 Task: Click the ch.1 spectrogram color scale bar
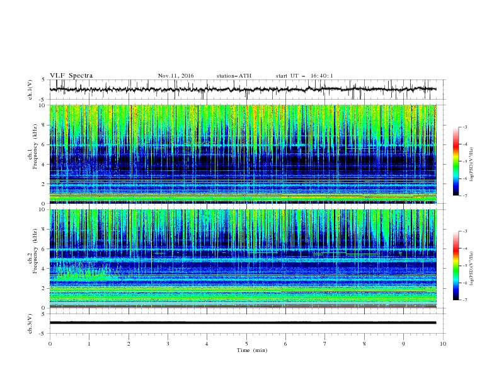point(456,161)
